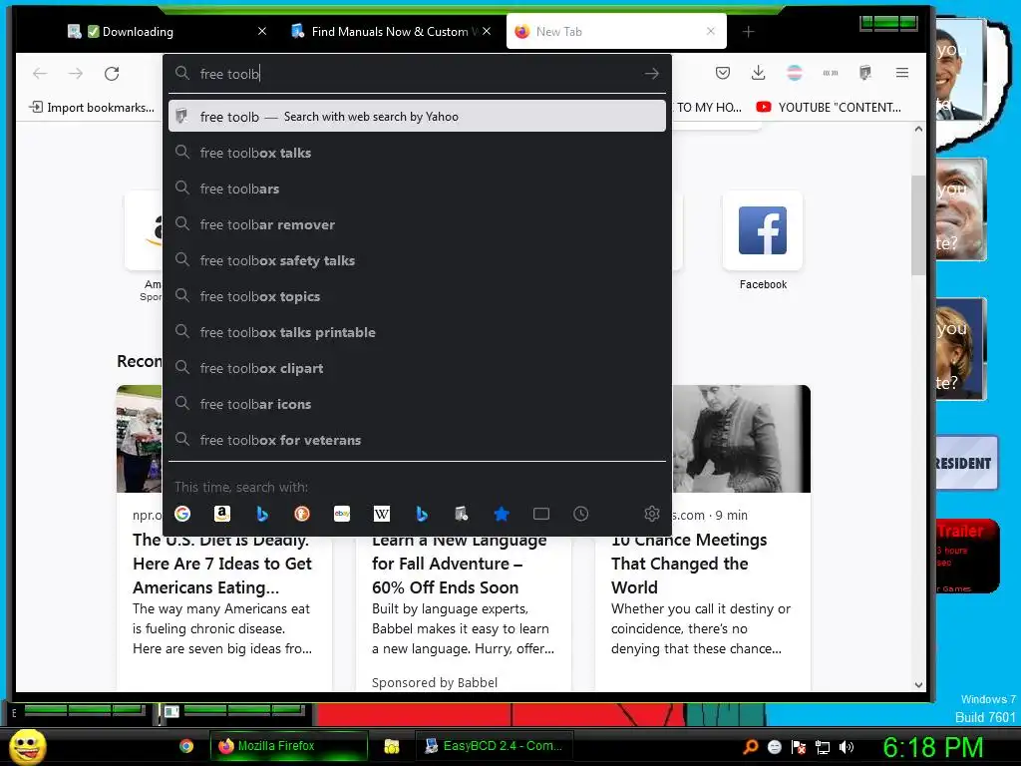Open the Downloads panel icon

[x=759, y=73]
